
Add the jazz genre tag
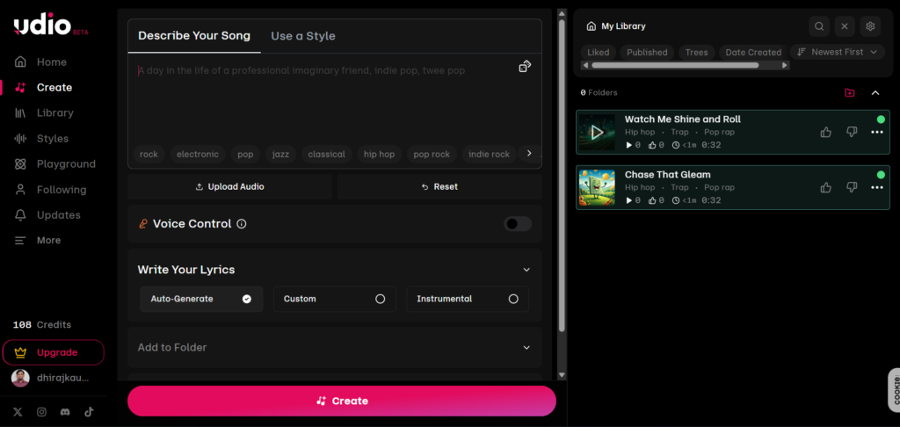click(x=280, y=155)
